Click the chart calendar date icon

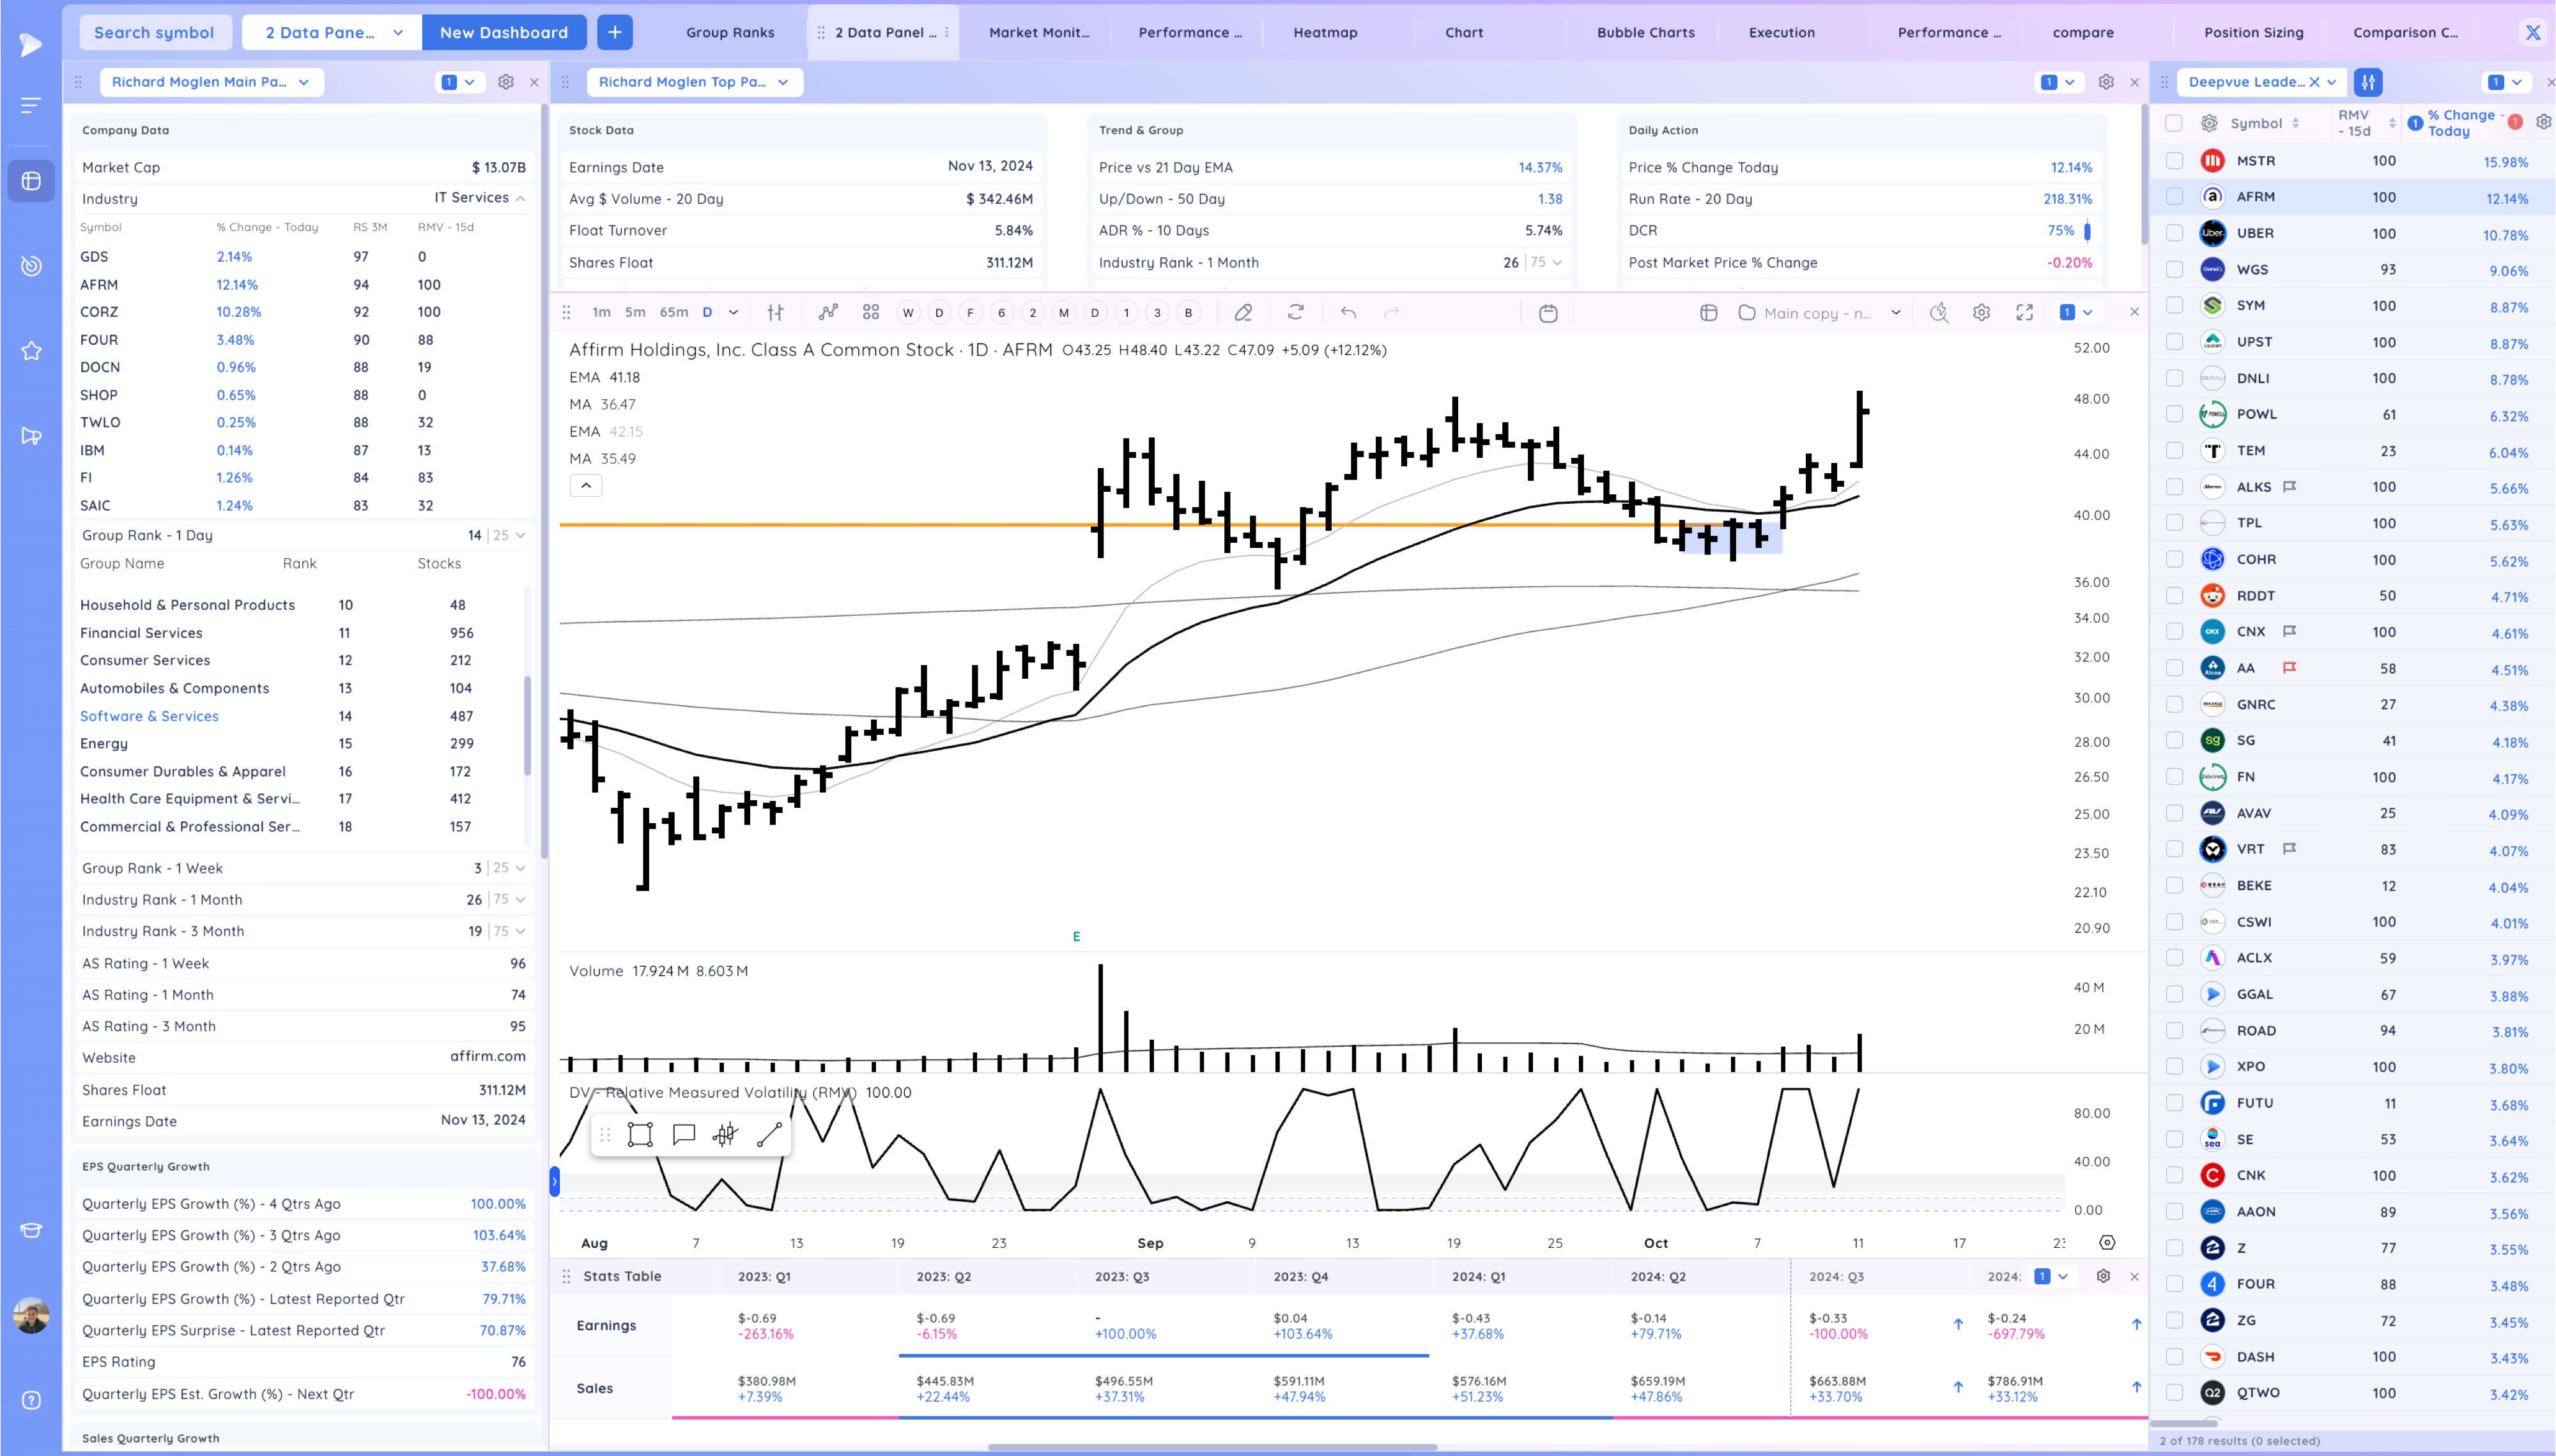pyautogui.click(x=1548, y=312)
